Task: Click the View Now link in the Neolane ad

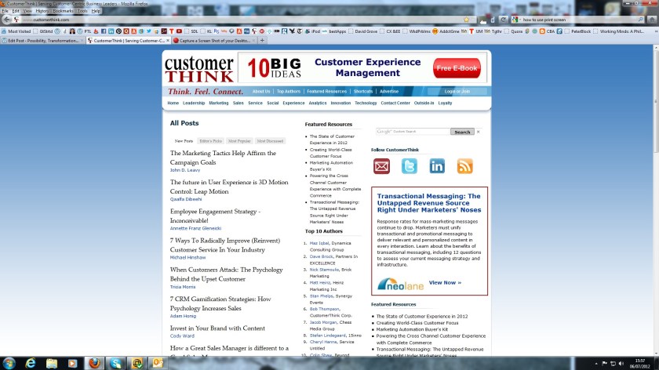Action: pyautogui.click(x=445, y=282)
